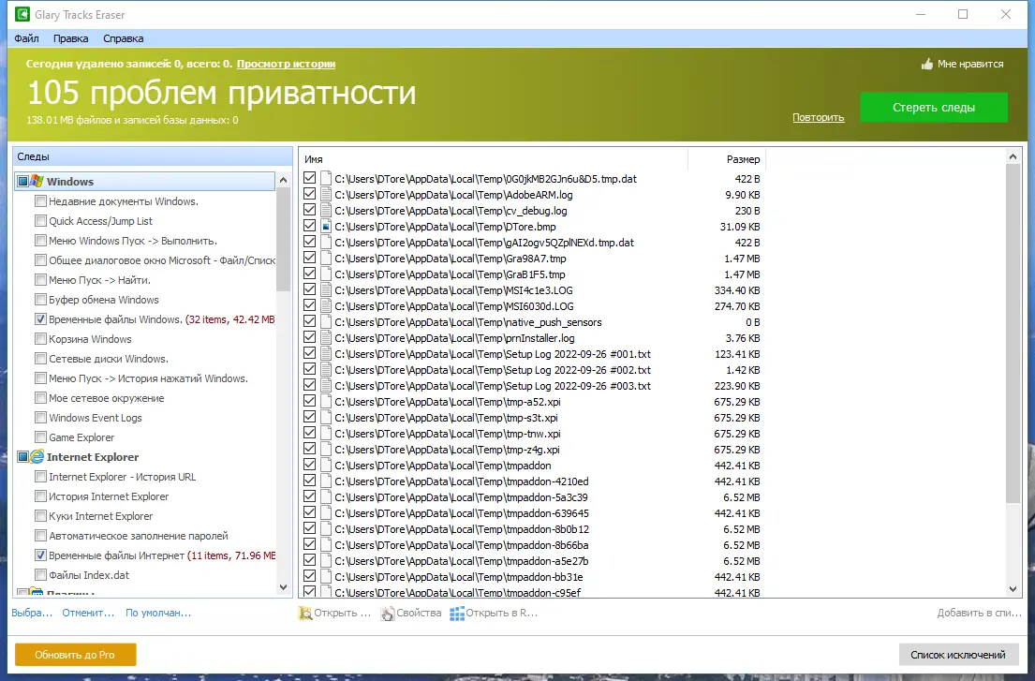Click the down arrow of the file list scrollbar

[x=1013, y=589]
